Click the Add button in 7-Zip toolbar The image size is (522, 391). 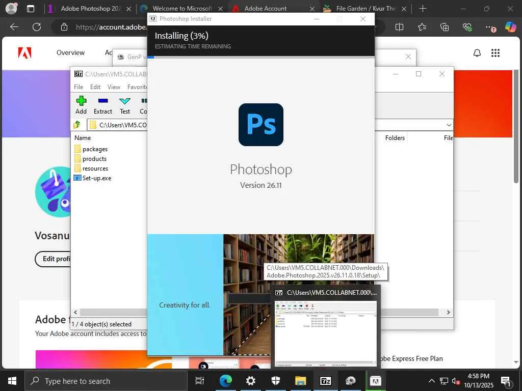pos(81,105)
